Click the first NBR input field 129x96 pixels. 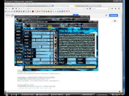pyautogui.click(x=37, y=37)
